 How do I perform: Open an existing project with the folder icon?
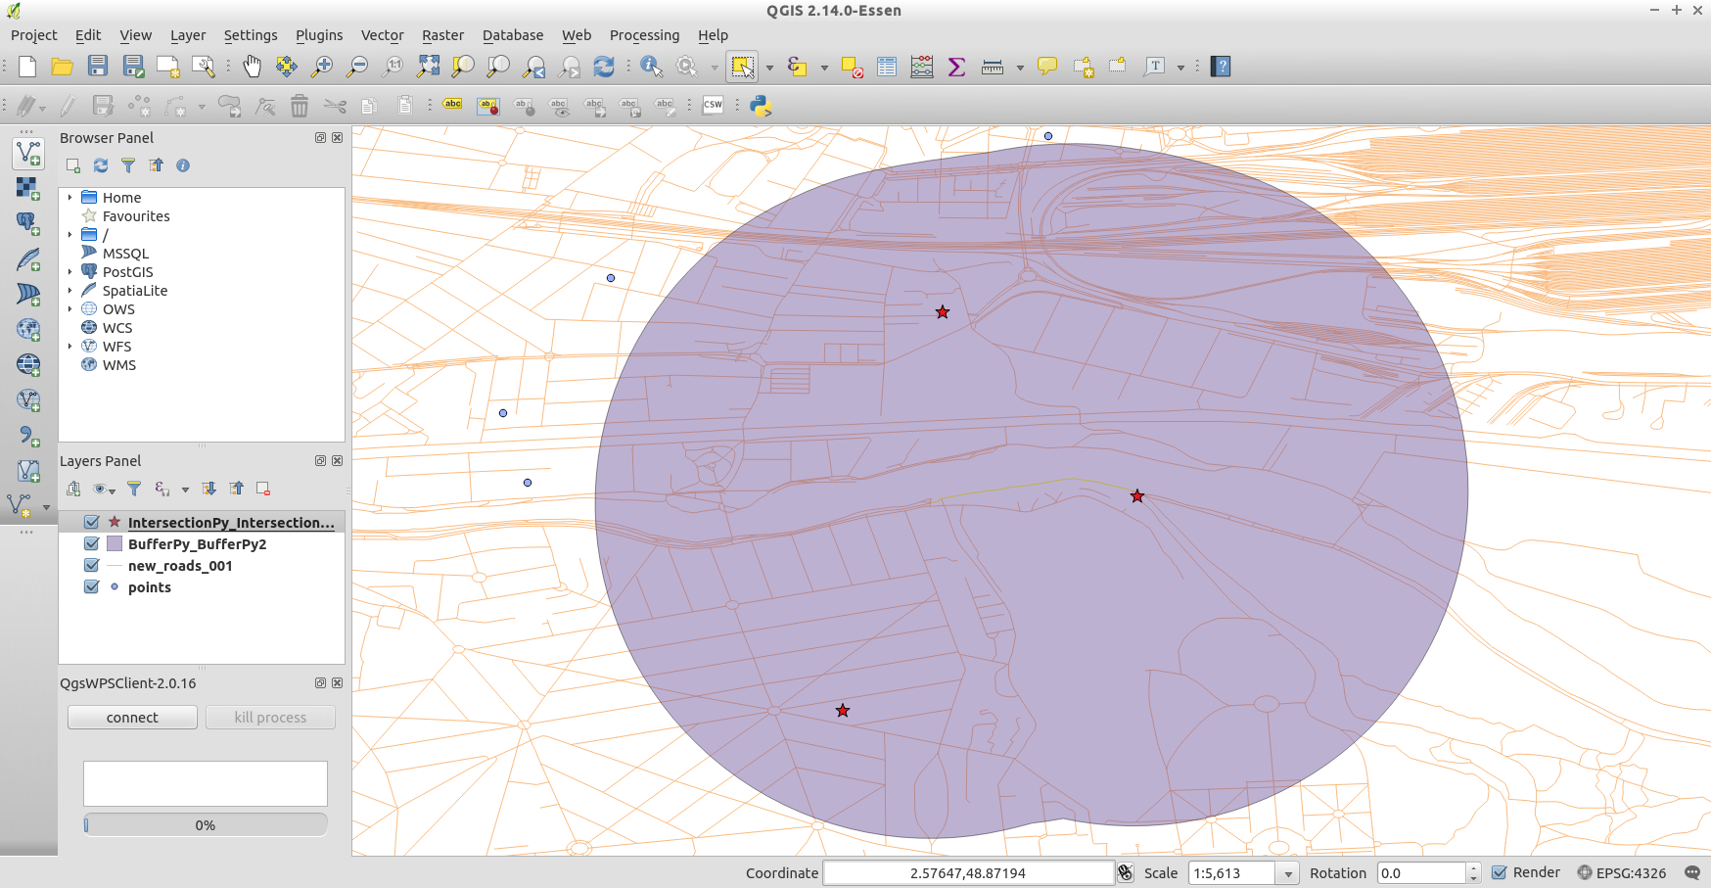(x=63, y=67)
